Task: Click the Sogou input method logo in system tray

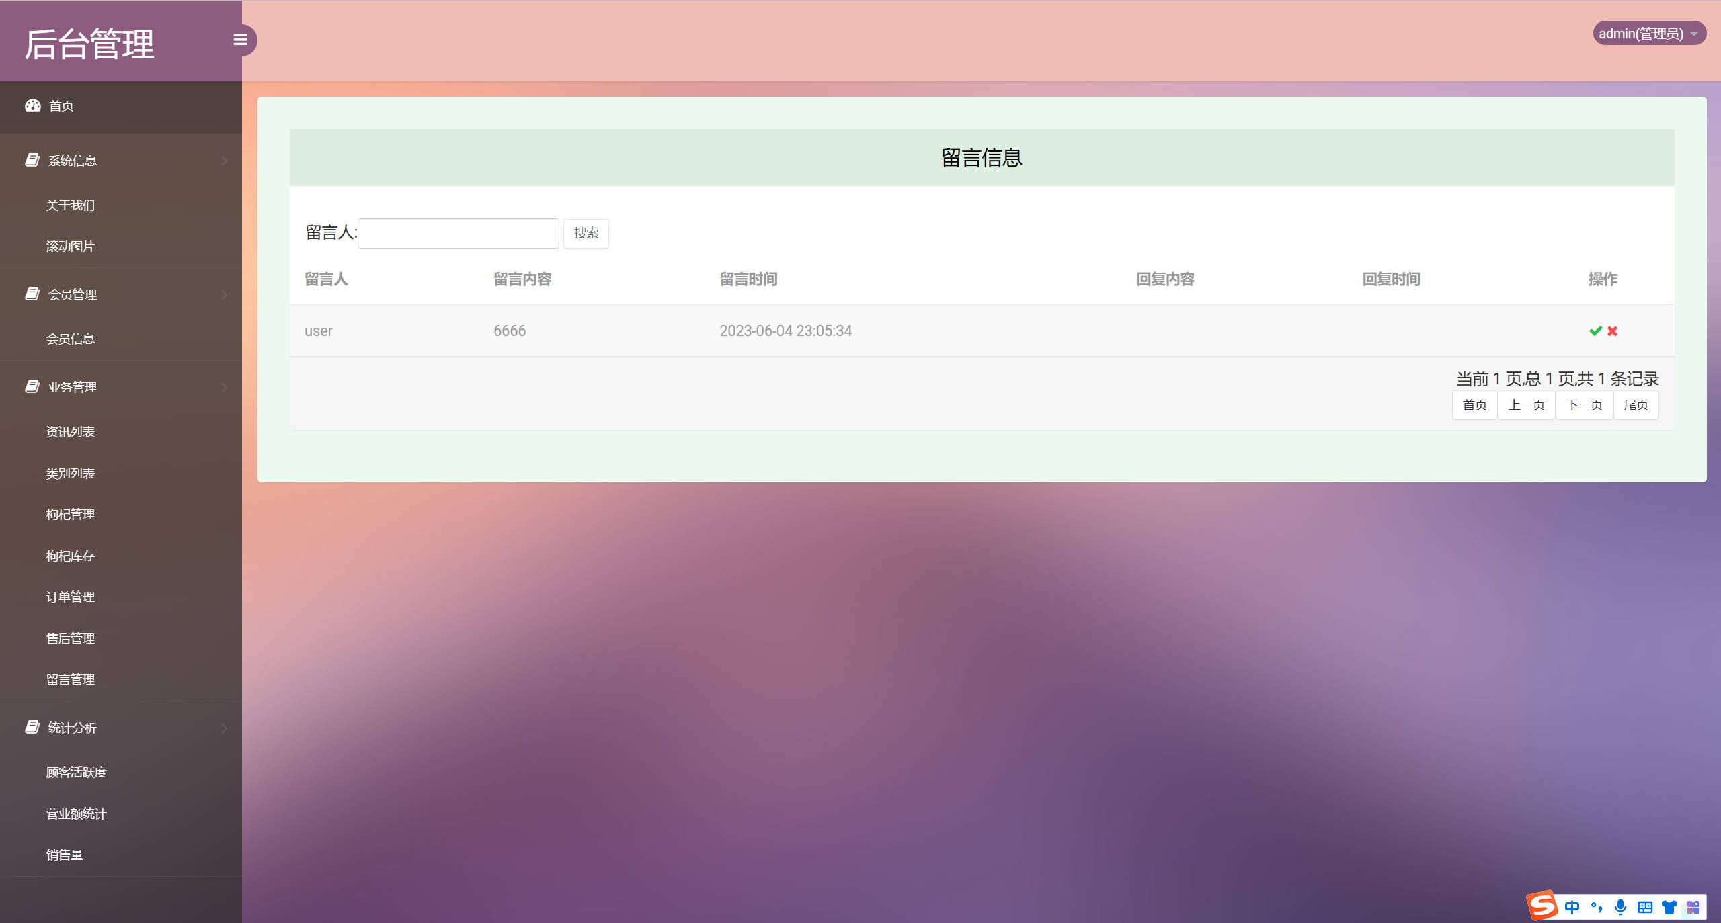Action: point(1543,906)
